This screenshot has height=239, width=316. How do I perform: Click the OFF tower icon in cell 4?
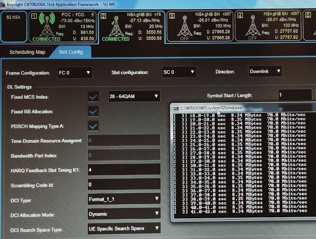pyautogui.click(x=252, y=26)
